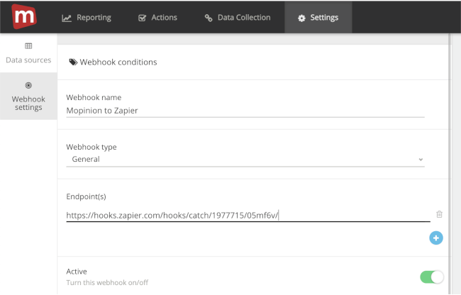Click the tag icon beside Webhook conditions
This screenshot has height=295, width=461.
72,62
